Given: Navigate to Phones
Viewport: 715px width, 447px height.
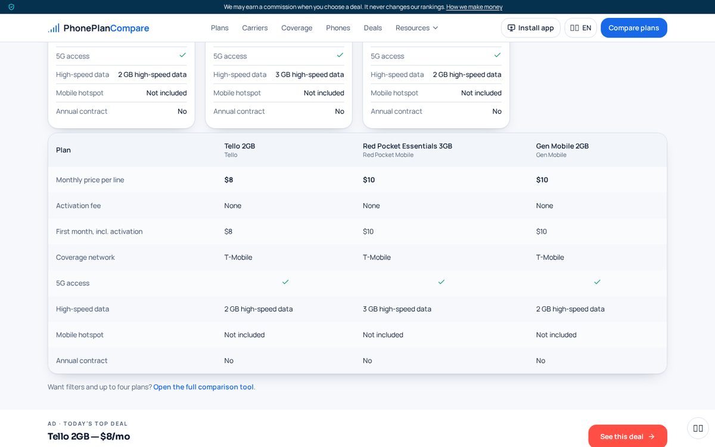Looking at the screenshot, I should pos(338,28).
